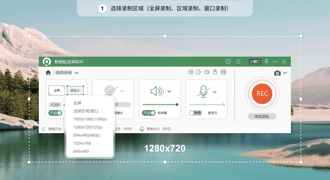Open the webcam device dropdown chevron
Screen dimensions: 330x180
122,91
